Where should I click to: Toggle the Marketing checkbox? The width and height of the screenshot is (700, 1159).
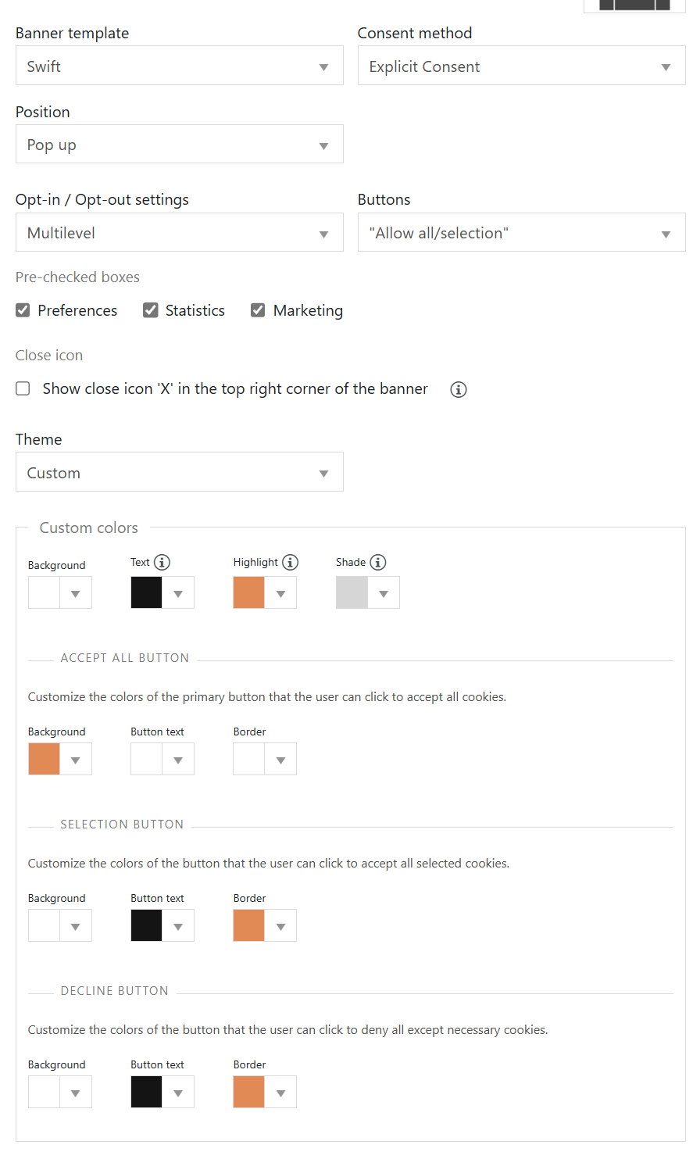258,310
